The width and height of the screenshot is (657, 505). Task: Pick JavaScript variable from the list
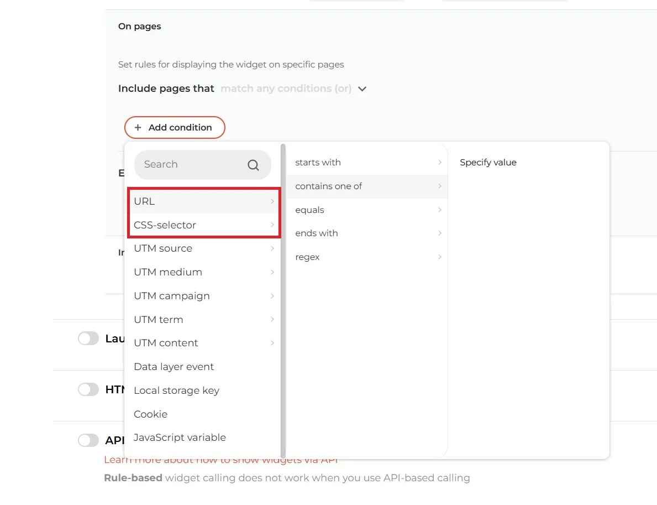pyautogui.click(x=180, y=437)
